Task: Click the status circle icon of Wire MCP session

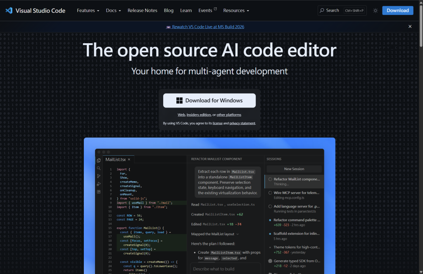Action: pyautogui.click(x=270, y=193)
